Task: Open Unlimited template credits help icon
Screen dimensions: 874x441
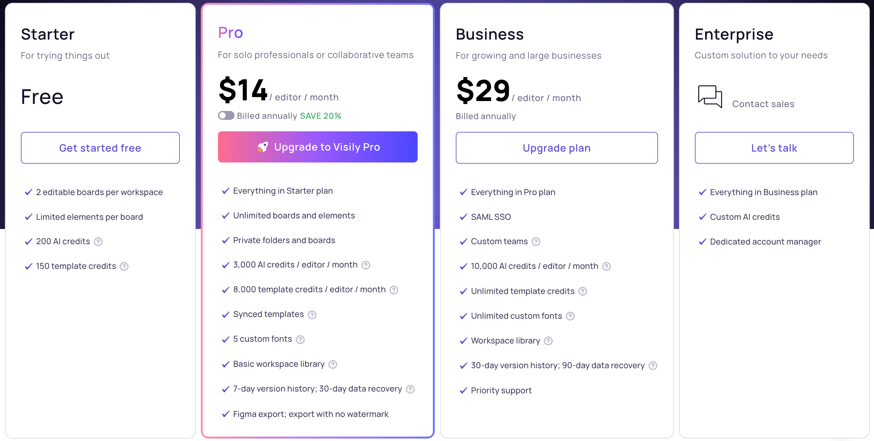Action: click(x=583, y=291)
